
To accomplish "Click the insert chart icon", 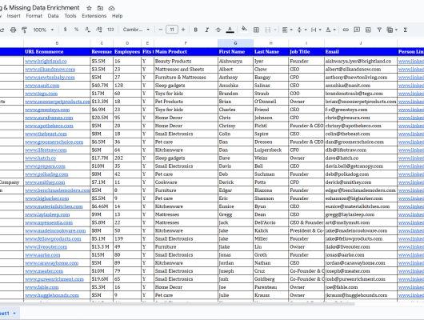I will [x=368, y=30].
